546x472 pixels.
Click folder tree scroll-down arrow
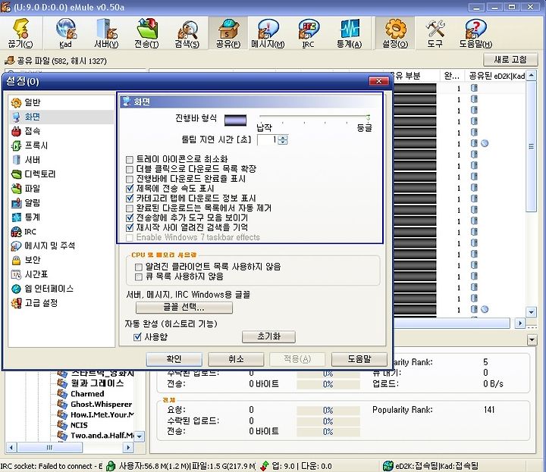140,436
